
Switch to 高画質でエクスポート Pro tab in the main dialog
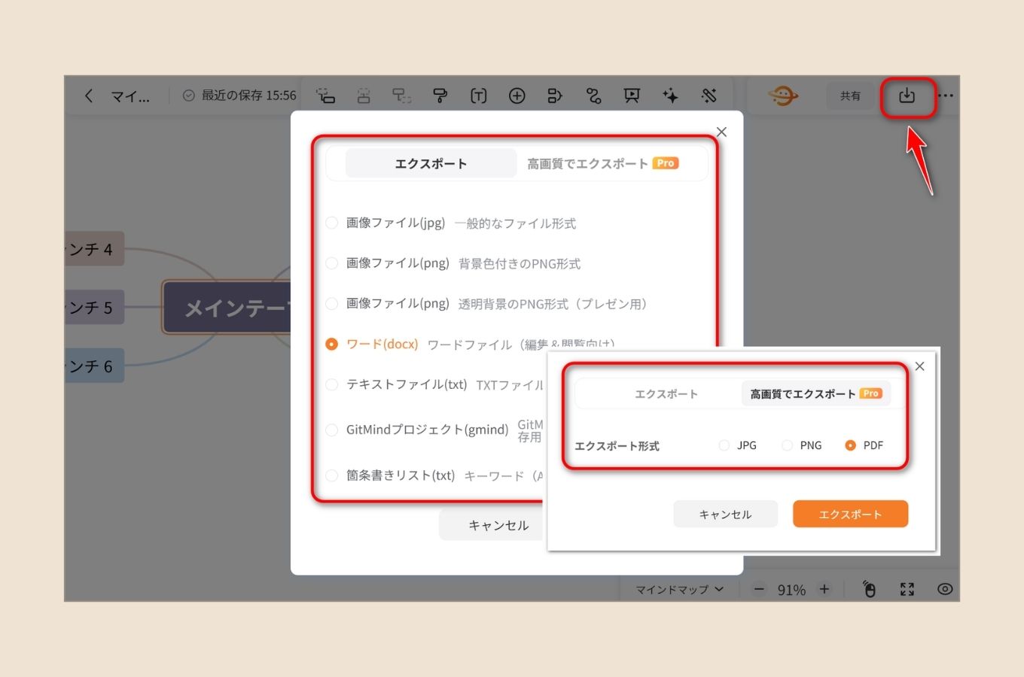pyautogui.click(x=602, y=163)
